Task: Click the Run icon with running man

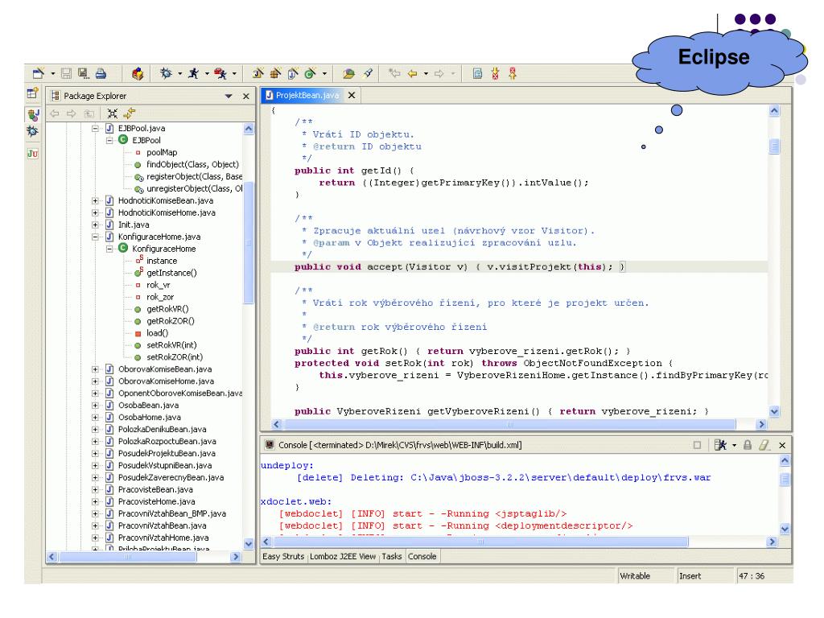Action: click(x=194, y=73)
